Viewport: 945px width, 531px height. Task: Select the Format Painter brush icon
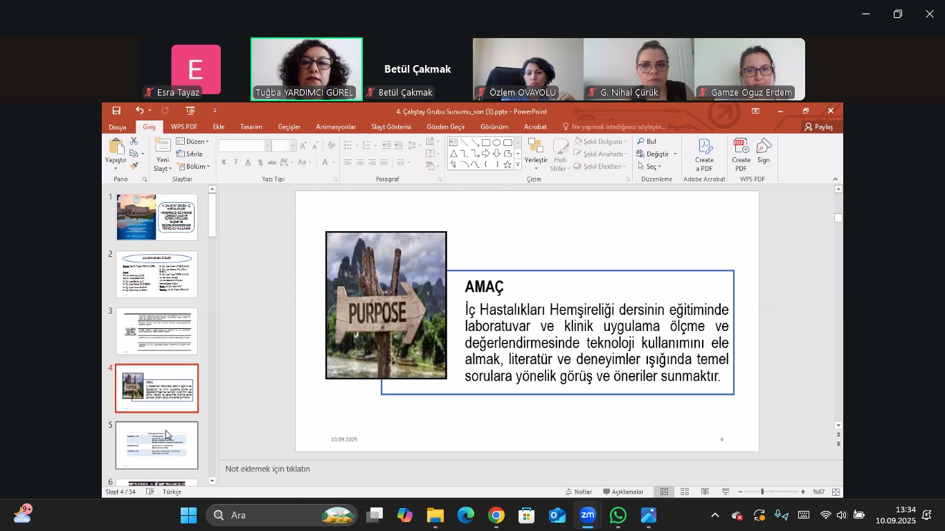(134, 166)
